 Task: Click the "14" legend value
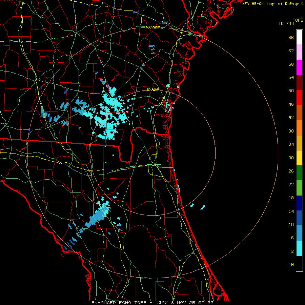[291, 211]
